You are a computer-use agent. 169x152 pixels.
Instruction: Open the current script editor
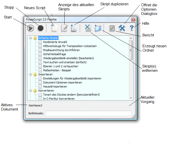tap(64, 28)
